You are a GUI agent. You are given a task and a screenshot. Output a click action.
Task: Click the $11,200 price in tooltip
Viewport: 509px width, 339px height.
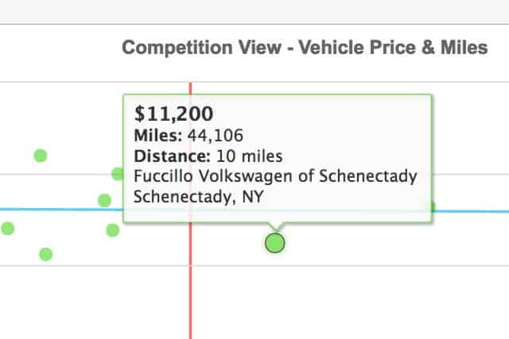173,114
